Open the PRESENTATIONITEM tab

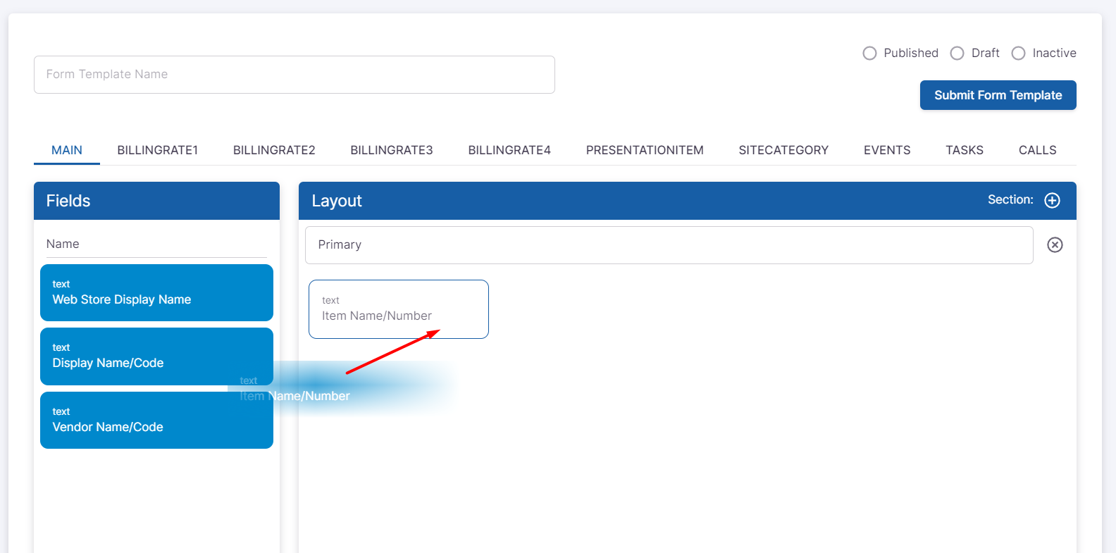click(645, 150)
